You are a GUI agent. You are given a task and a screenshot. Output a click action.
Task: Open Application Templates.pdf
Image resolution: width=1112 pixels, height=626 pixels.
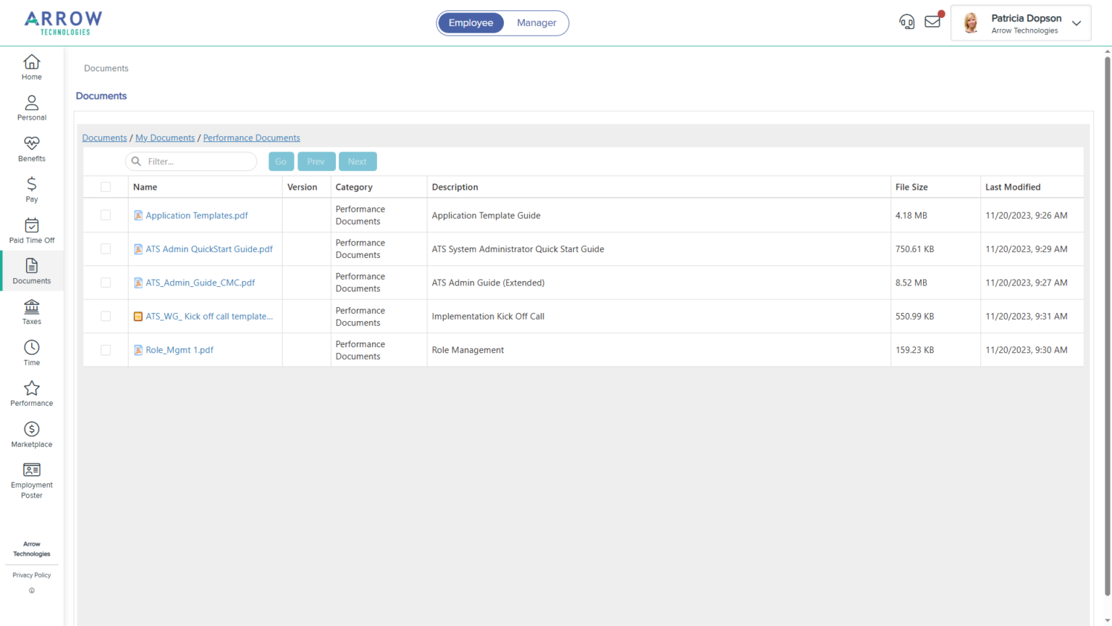(196, 215)
